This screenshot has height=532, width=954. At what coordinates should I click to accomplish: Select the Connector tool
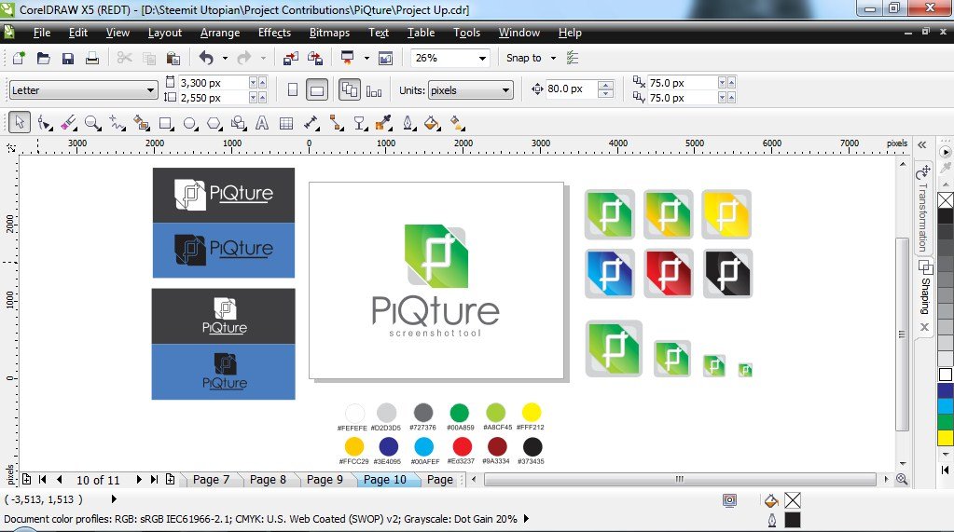click(336, 123)
